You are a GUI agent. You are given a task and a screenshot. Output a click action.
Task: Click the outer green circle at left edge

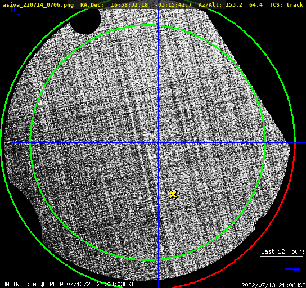point(2,142)
